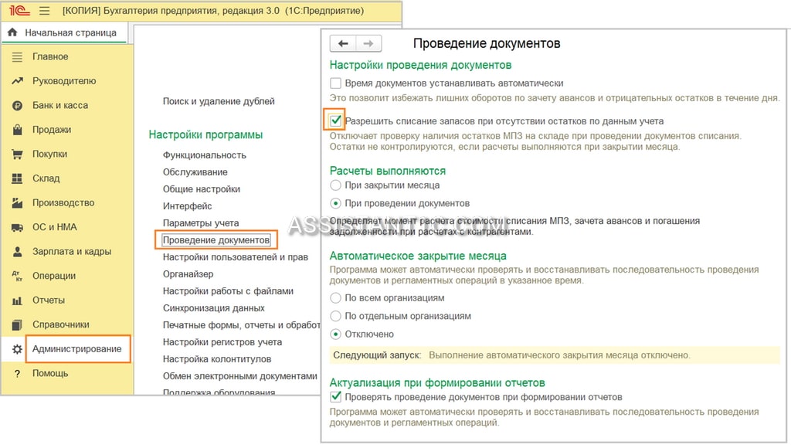Enable automatic document time checkbox
Viewport: 791px width, 448px height.
(335, 83)
